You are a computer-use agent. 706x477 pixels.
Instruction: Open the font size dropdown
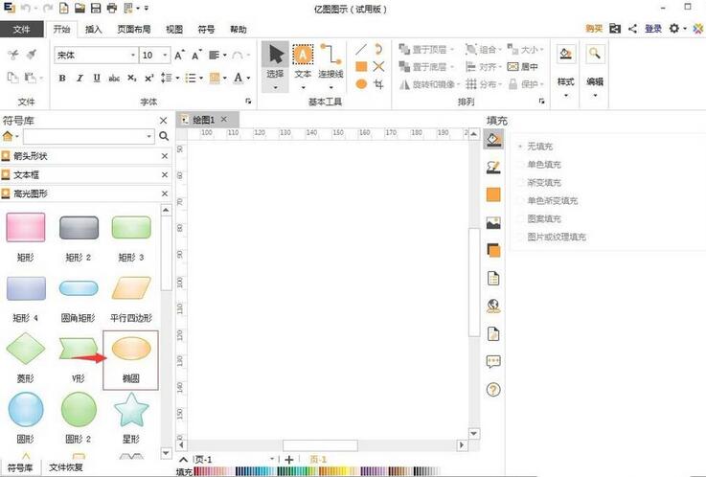coord(165,55)
